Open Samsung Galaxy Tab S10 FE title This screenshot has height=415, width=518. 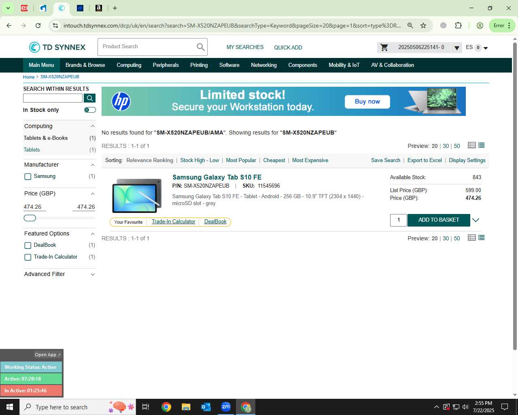point(217,177)
